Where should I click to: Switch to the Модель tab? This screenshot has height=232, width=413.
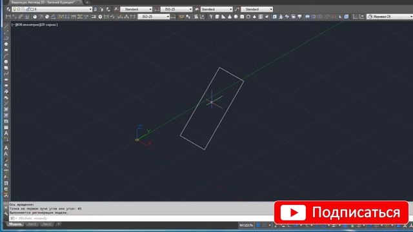click(x=15, y=224)
